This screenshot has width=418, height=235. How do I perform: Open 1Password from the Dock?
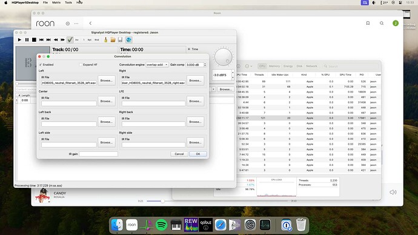[287, 225]
